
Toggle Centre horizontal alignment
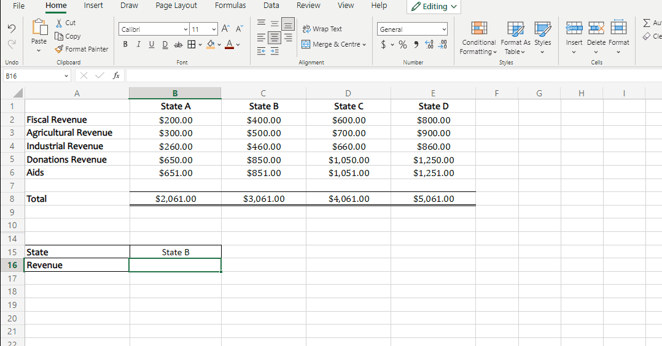(275, 37)
